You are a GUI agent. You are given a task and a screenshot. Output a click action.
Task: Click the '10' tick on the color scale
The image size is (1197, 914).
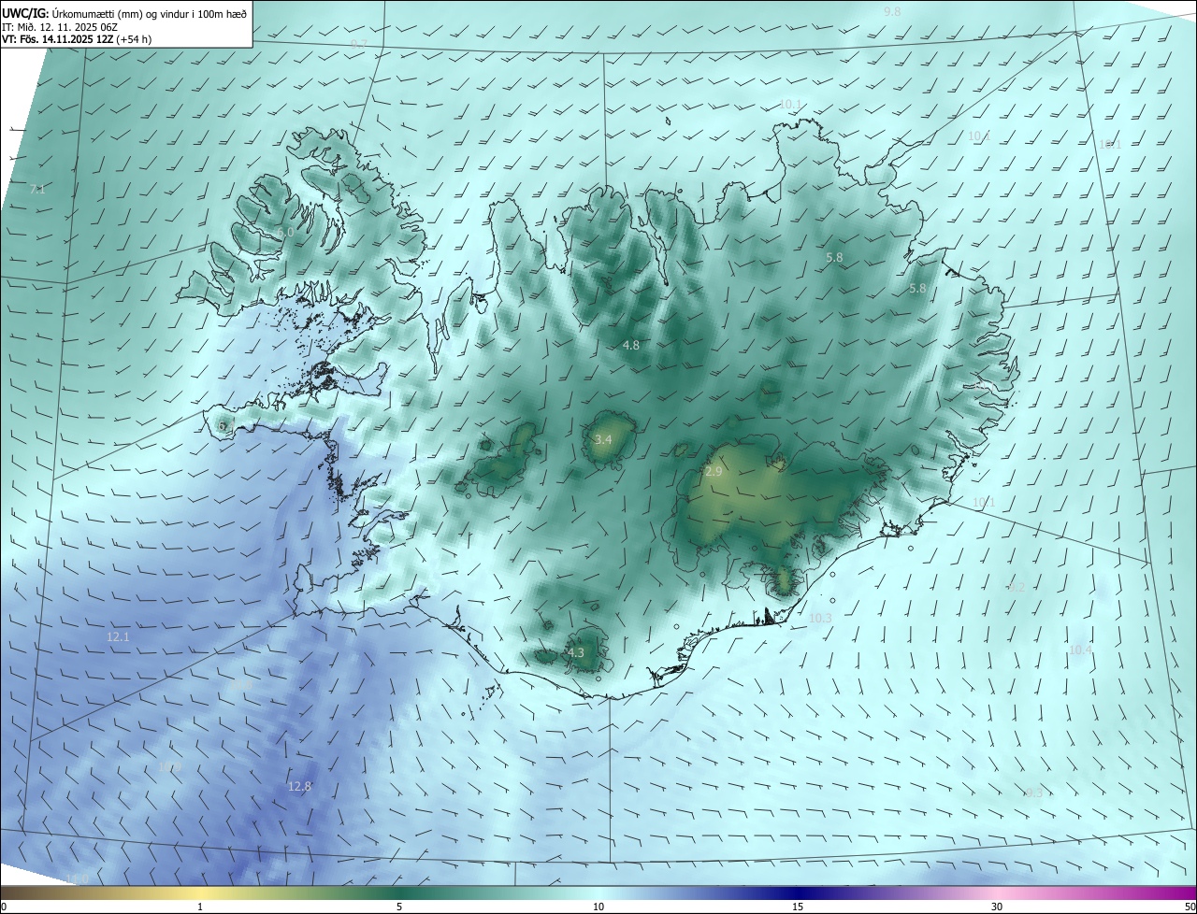click(598, 907)
